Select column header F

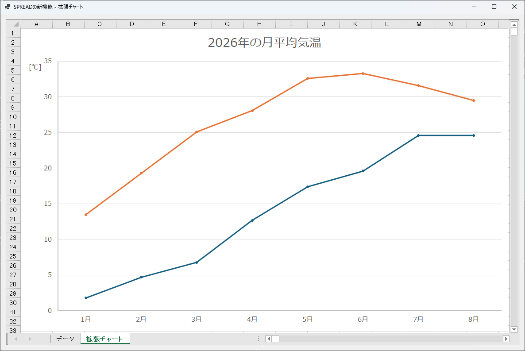196,24
